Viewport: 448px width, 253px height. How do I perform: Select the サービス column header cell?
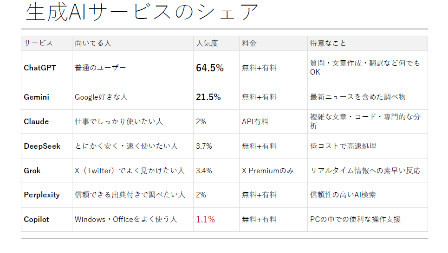38,43
